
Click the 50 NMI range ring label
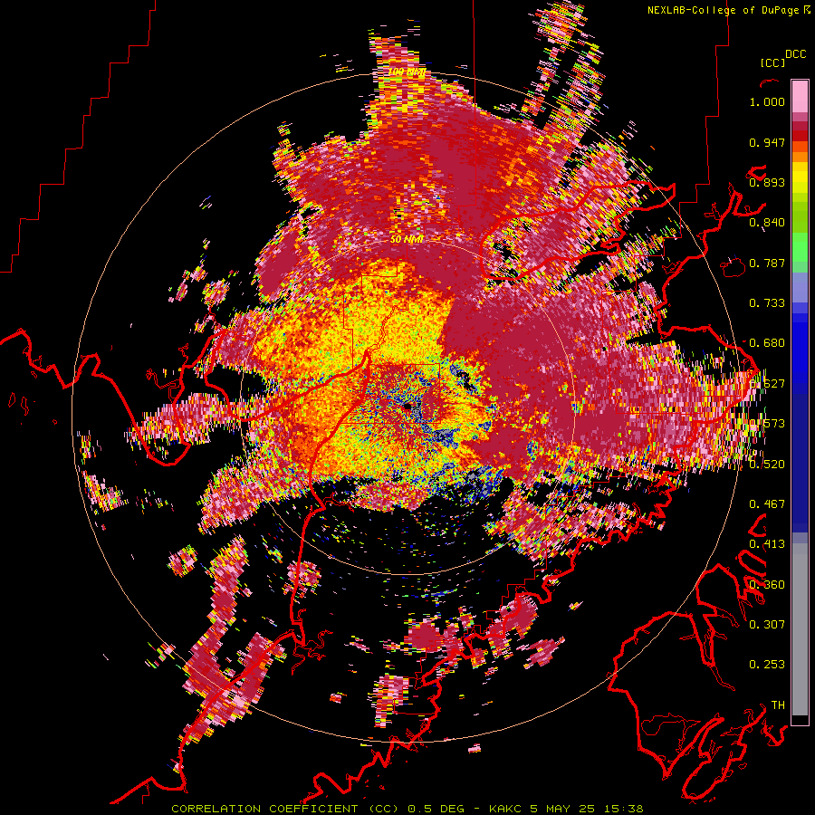click(407, 239)
